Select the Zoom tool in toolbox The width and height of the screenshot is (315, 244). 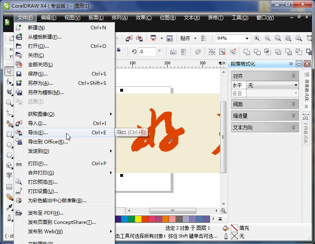click(x=9, y=103)
